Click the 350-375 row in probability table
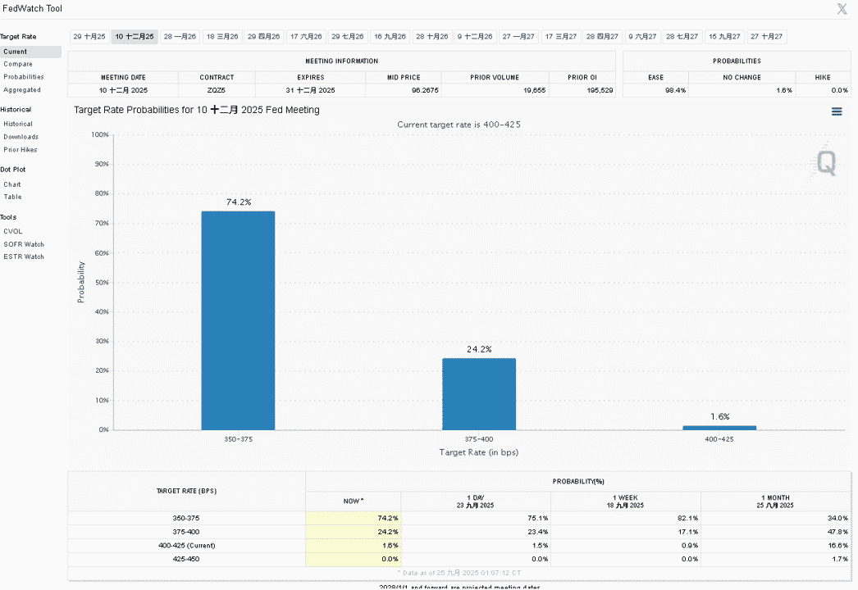 459,519
